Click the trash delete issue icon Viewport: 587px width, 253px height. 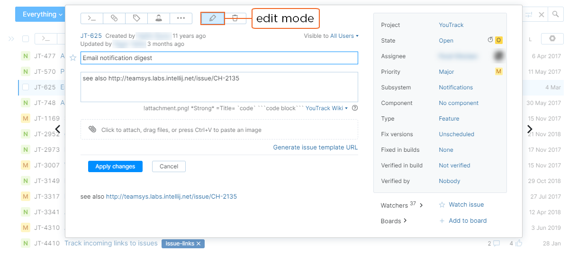tap(235, 18)
